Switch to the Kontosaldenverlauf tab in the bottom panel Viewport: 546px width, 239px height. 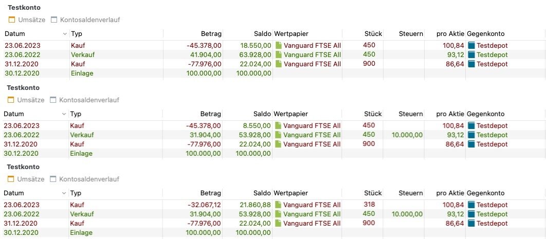click(x=89, y=179)
